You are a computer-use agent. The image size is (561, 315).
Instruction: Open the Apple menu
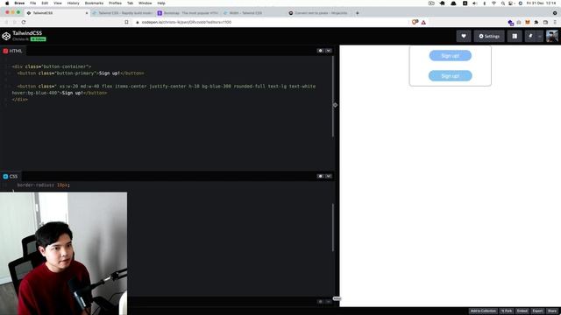pos(7,3)
